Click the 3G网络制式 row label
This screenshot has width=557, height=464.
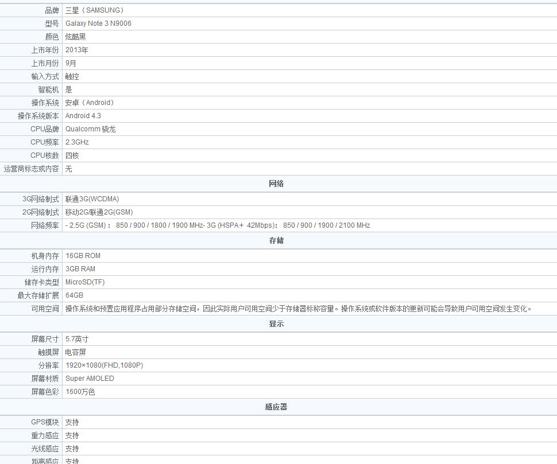[41, 199]
